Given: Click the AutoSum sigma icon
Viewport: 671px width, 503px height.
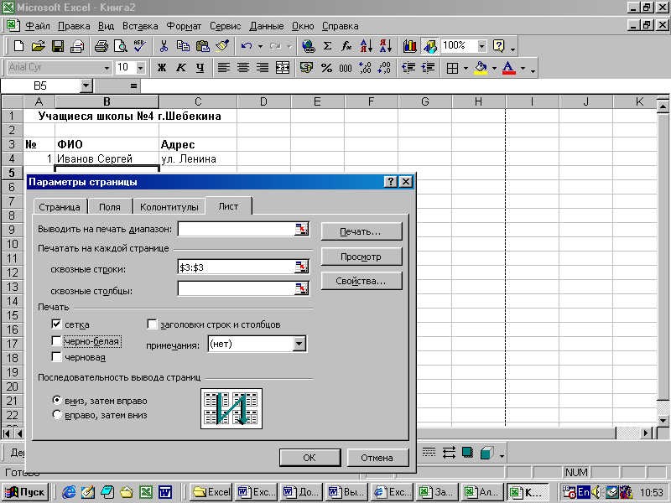Looking at the screenshot, I should 327,46.
